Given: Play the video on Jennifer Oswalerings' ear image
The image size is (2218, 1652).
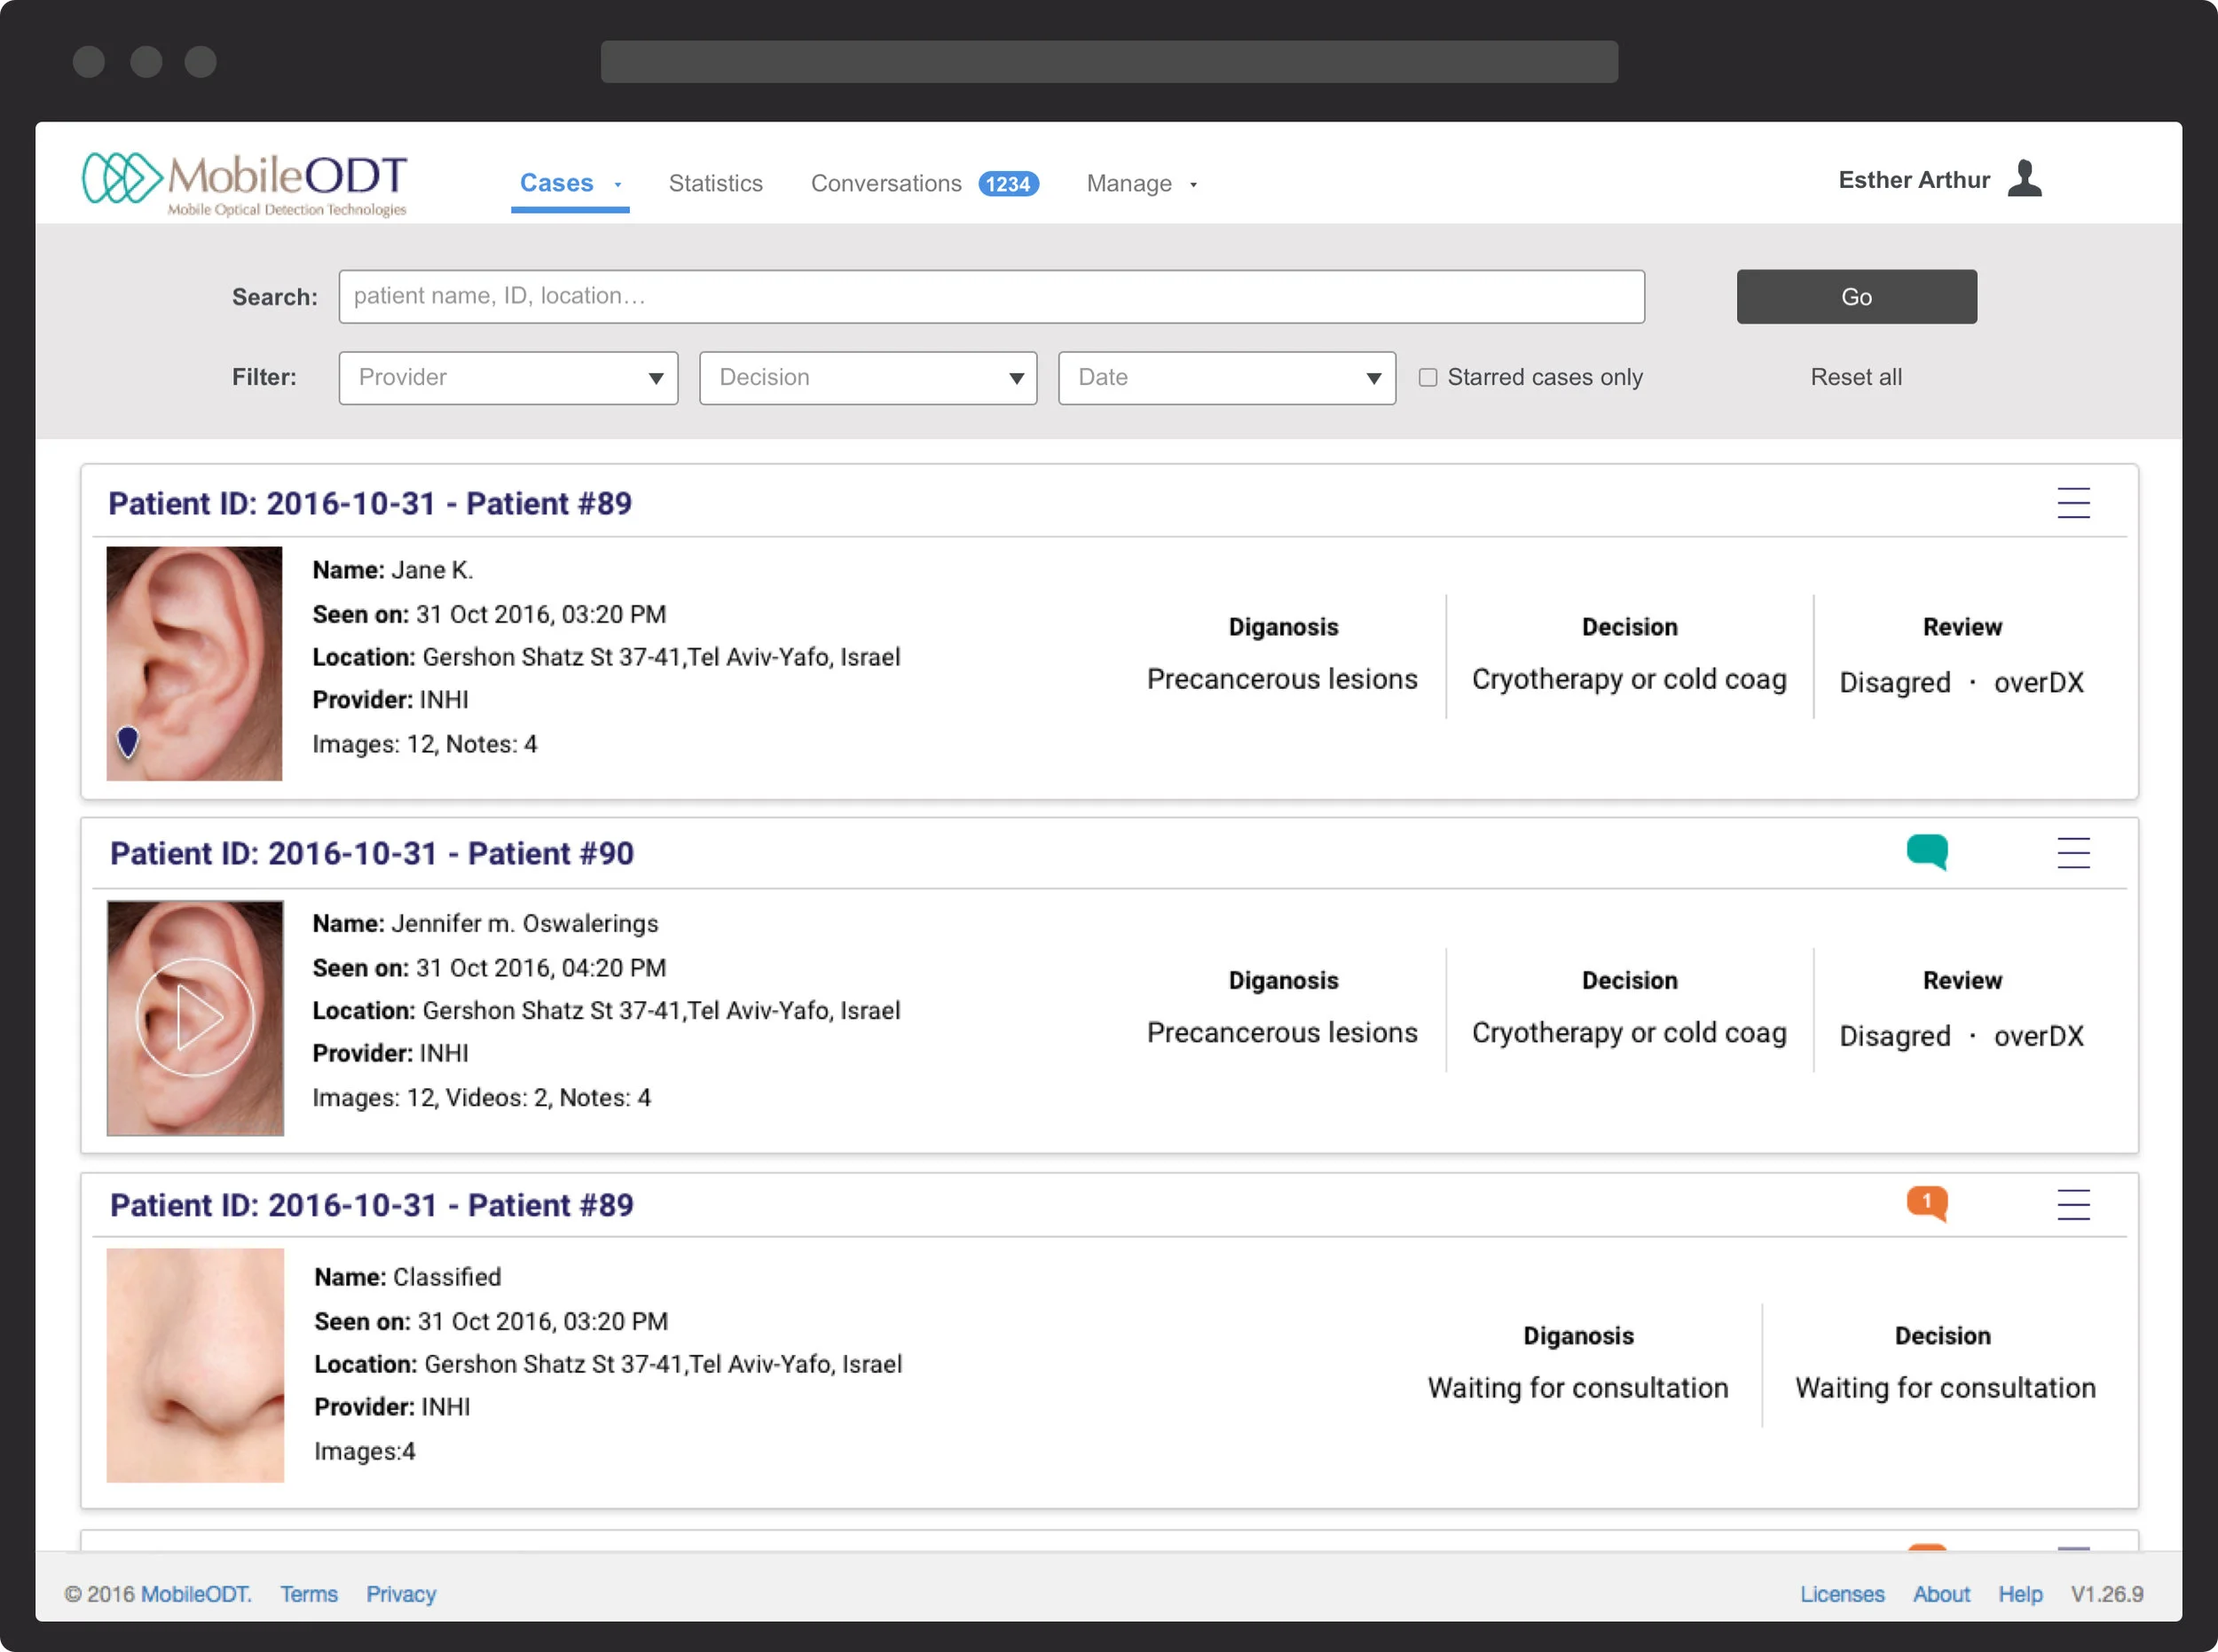Looking at the screenshot, I should tap(194, 1018).
